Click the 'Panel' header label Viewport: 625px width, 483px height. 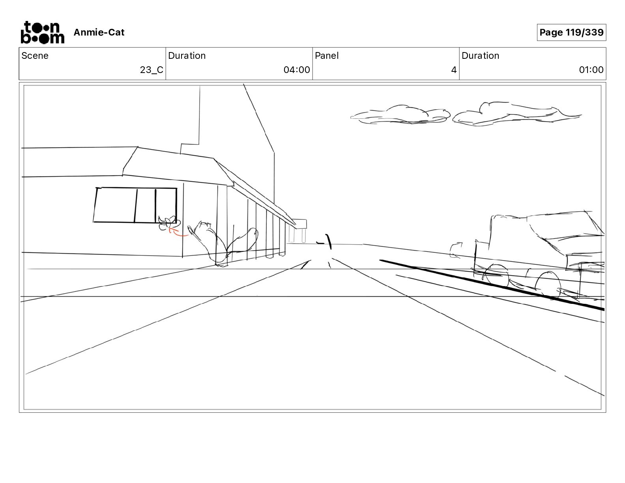(327, 56)
